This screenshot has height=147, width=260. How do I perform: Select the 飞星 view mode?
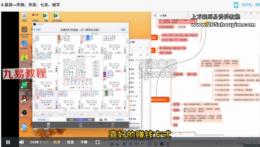tap(71, 120)
